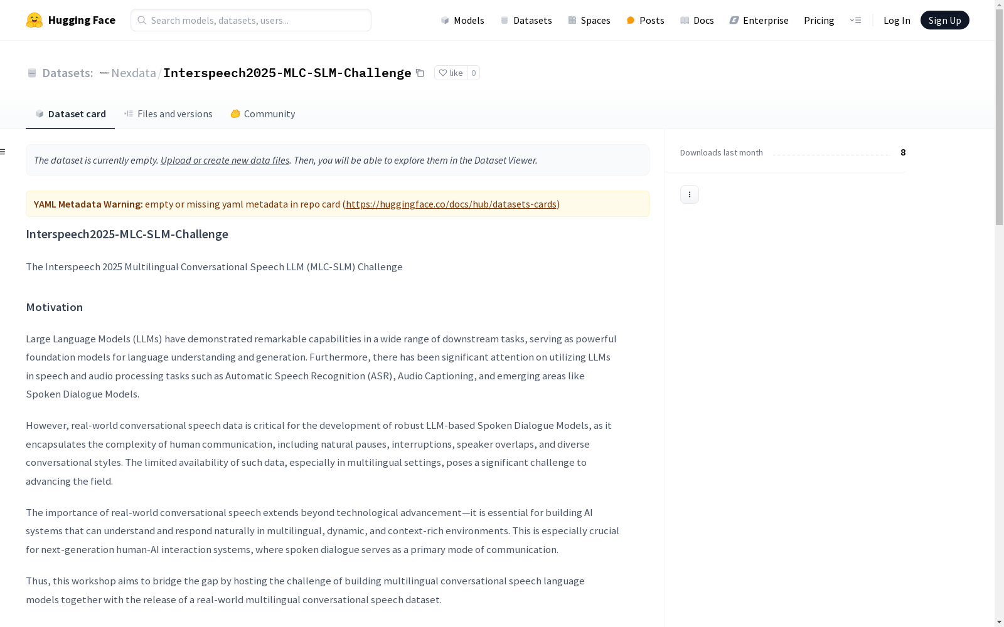Go to the Pricing page

[819, 20]
